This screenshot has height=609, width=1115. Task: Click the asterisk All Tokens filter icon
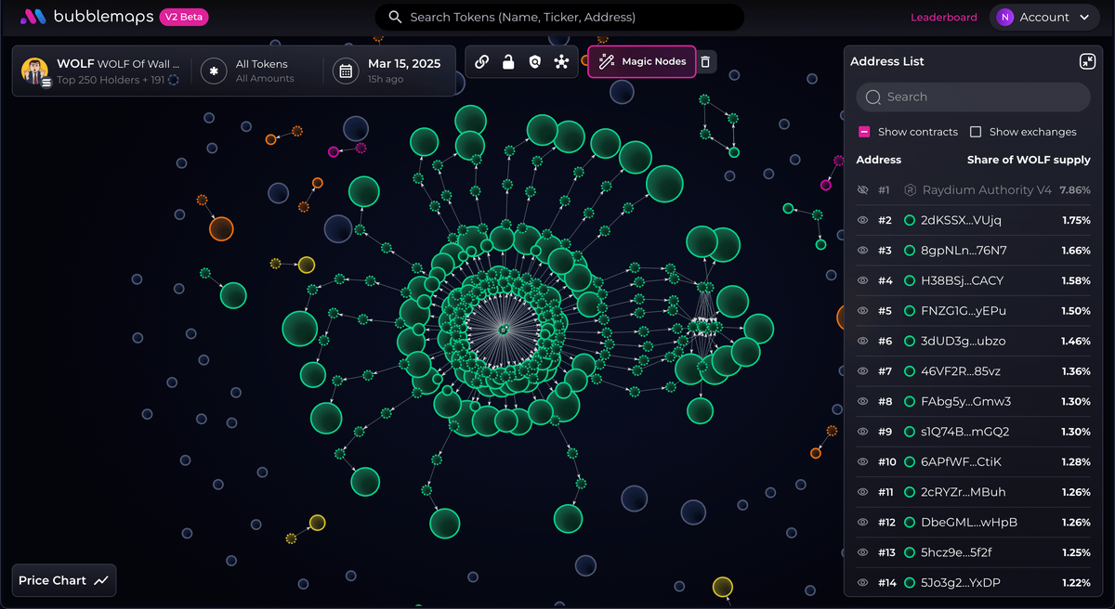tap(214, 70)
